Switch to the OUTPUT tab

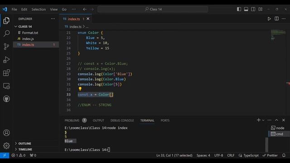point(98,120)
